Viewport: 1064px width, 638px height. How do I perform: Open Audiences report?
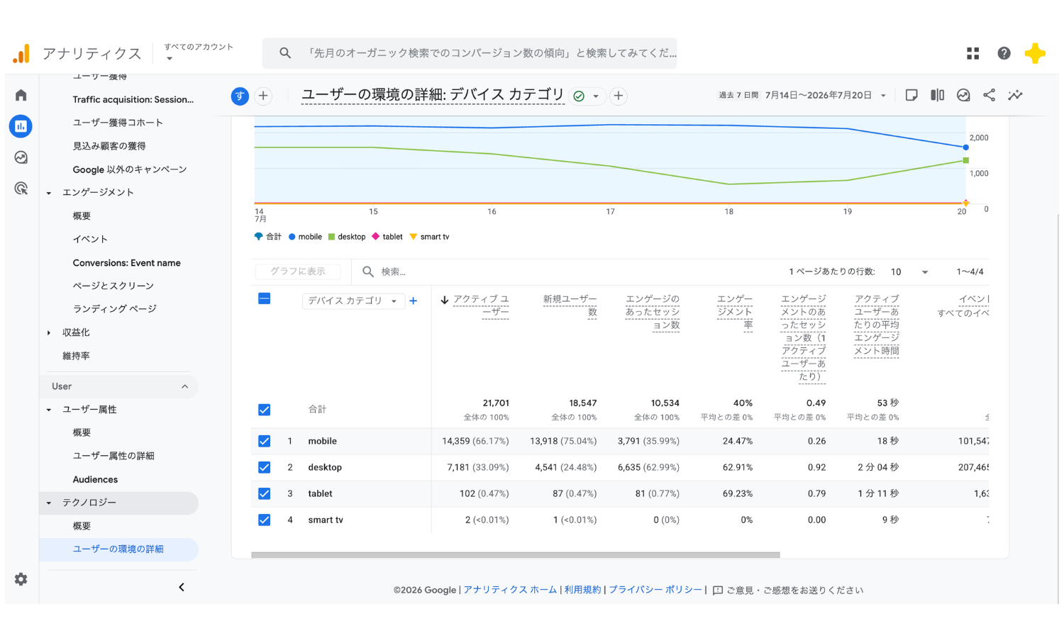click(95, 479)
